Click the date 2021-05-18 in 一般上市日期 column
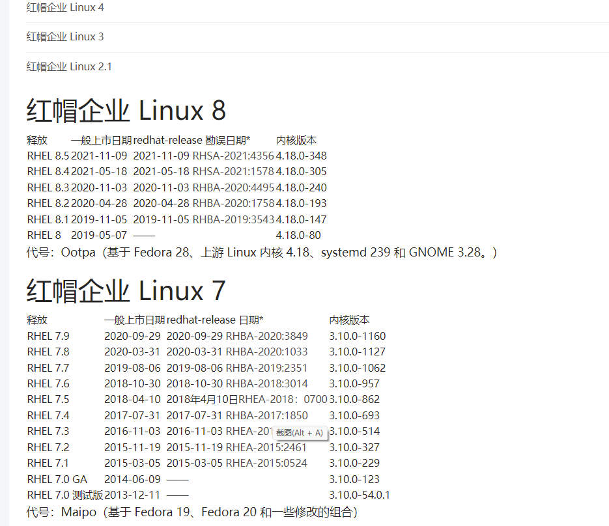Image resolution: width=609 pixels, height=526 pixels. [x=99, y=172]
